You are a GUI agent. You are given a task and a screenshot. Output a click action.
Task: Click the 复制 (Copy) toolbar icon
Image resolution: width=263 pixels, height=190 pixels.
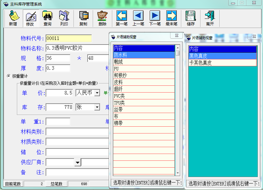pyautogui.click(x=83, y=18)
